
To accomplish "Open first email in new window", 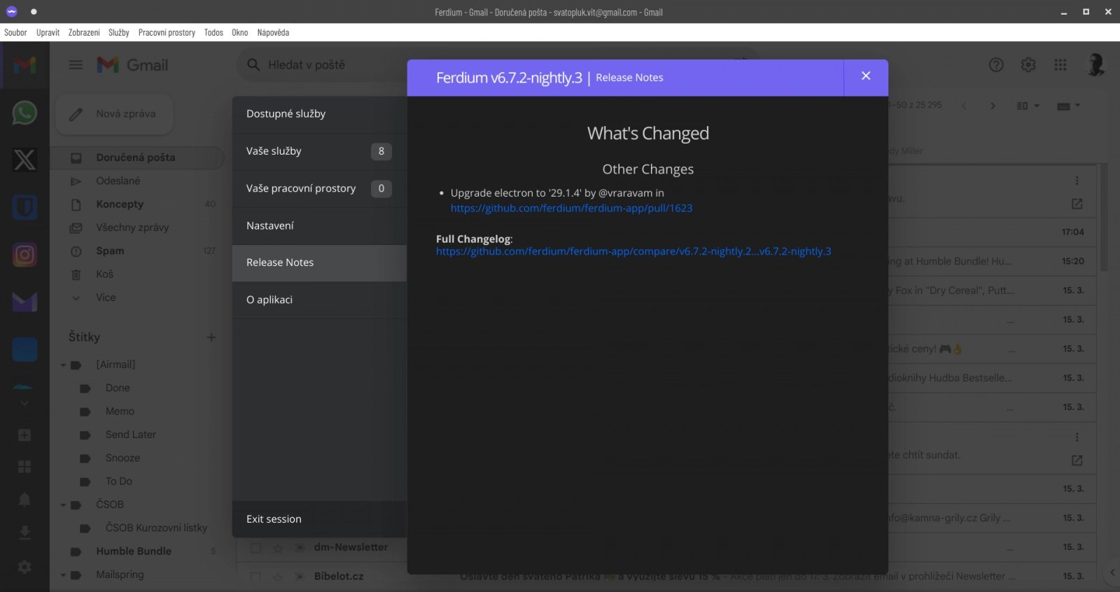I will (x=1077, y=204).
